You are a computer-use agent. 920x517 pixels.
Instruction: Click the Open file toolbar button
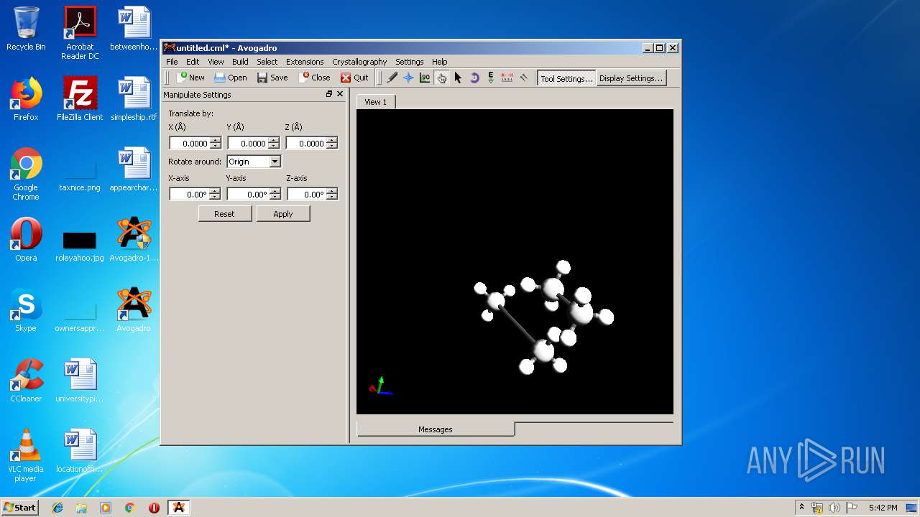(x=231, y=78)
